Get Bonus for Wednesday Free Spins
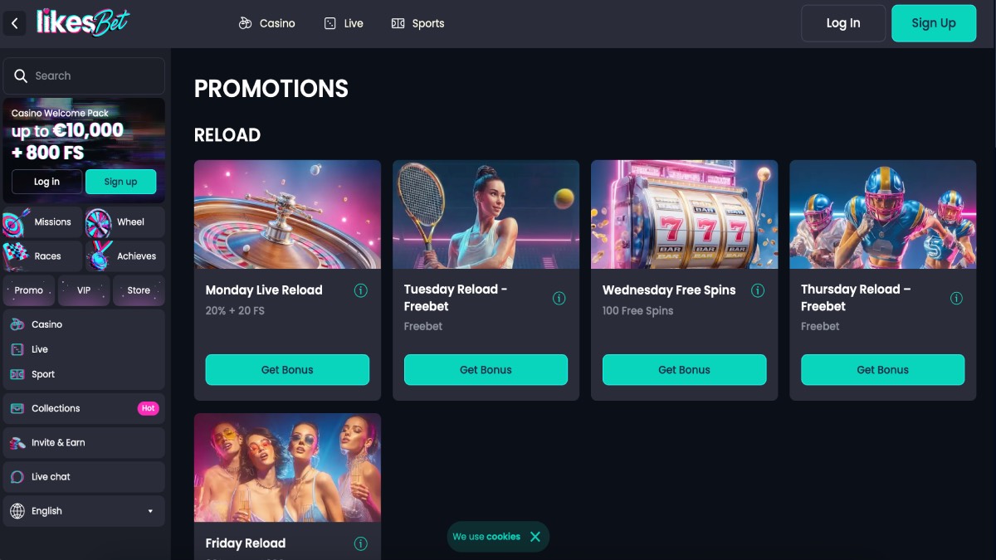996x560 pixels. [x=684, y=370]
